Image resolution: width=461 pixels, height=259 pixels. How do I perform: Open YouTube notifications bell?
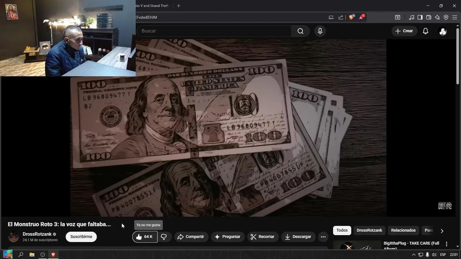(425, 31)
